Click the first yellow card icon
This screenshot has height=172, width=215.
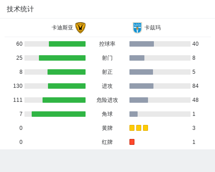[132, 128]
